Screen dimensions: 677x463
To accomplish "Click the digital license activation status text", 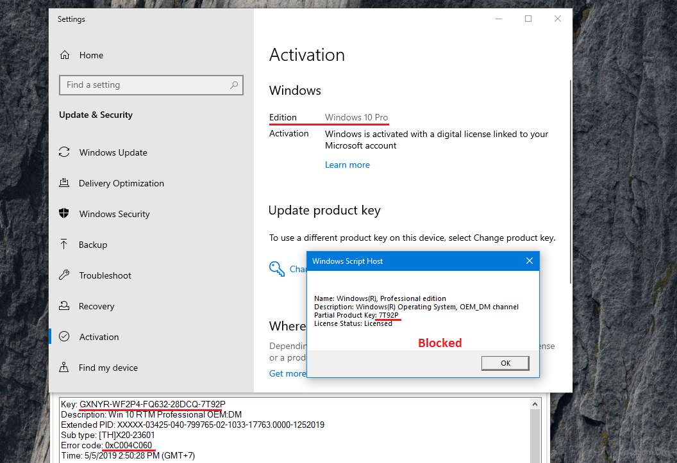I will click(437, 140).
